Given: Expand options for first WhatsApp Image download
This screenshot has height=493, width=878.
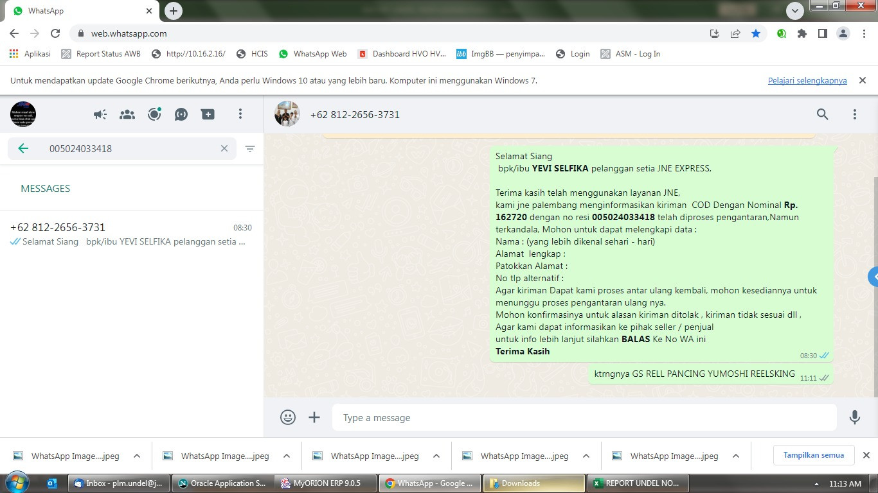Looking at the screenshot, I should tap(137, 456).
